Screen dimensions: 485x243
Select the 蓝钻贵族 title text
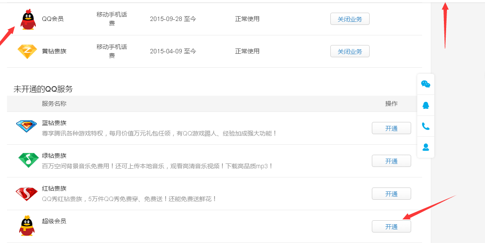(54, 123)
